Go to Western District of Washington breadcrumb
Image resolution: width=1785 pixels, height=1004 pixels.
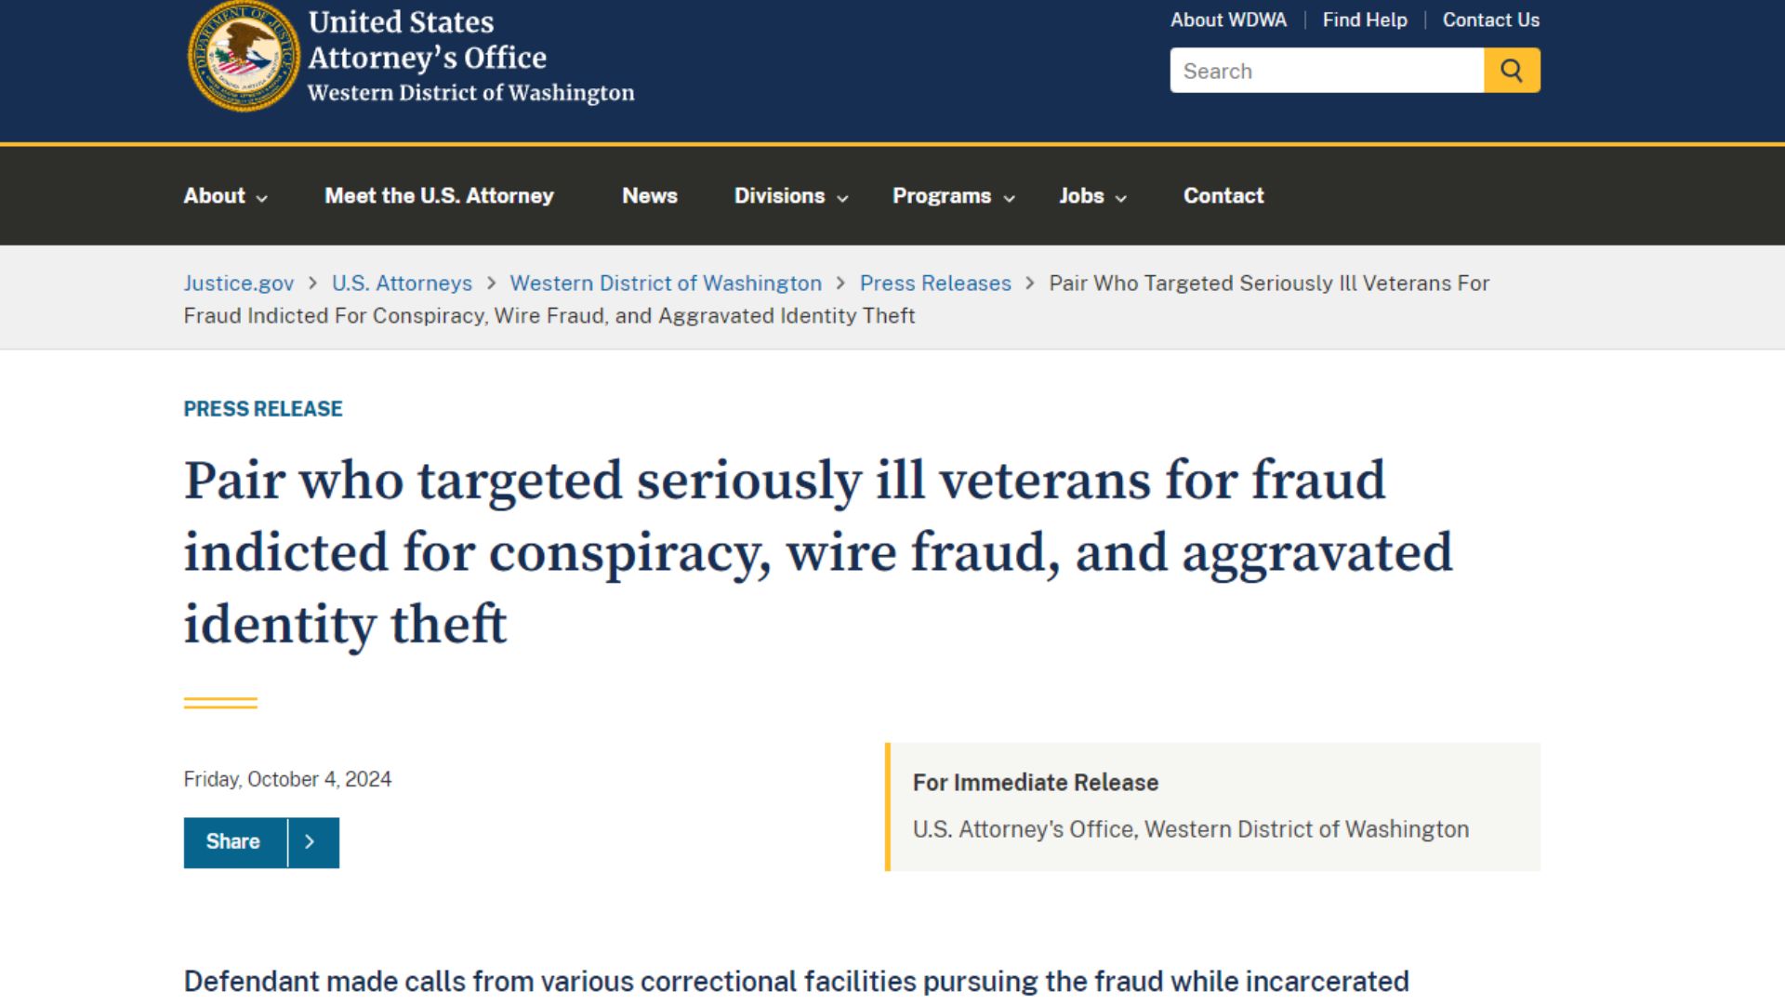coord(666,284)
